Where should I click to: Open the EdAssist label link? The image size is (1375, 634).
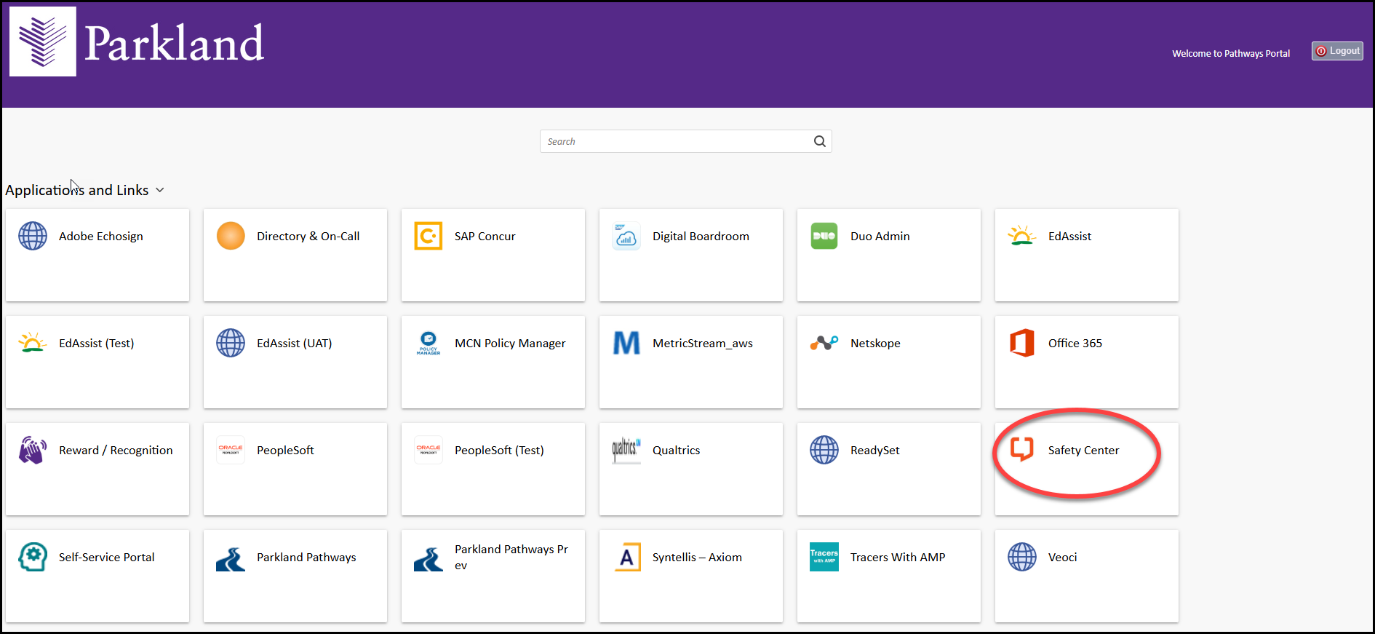tap(1069, 236)
